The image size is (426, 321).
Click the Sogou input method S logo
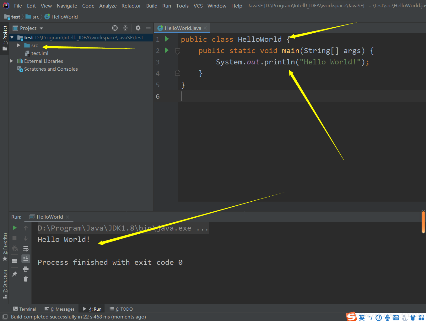click(x=352, y=317)
